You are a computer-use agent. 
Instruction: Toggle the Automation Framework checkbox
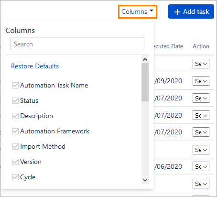pyautogui.click(x=15, y=131)
